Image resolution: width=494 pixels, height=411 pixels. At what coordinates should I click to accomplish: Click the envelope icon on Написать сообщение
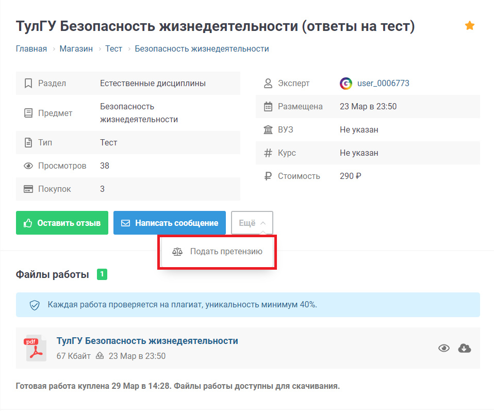[125, 223]
